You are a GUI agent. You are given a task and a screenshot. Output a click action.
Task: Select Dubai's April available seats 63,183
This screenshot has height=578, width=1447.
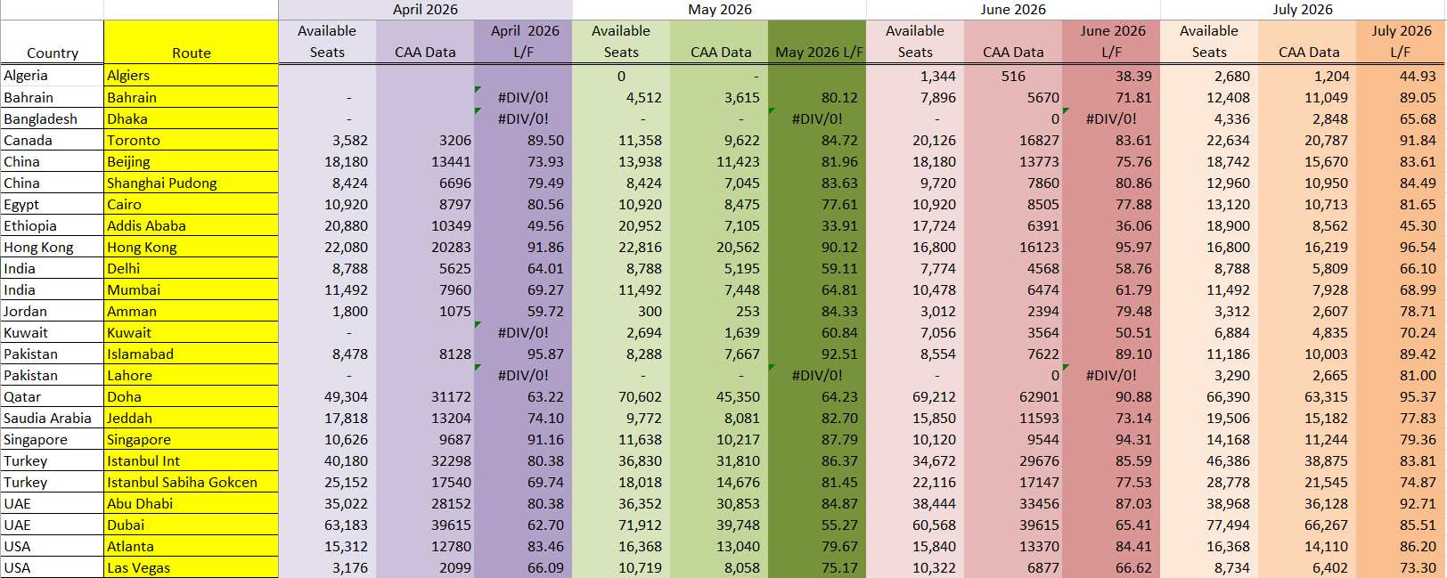pyautogui.click(x=327, y=525)
